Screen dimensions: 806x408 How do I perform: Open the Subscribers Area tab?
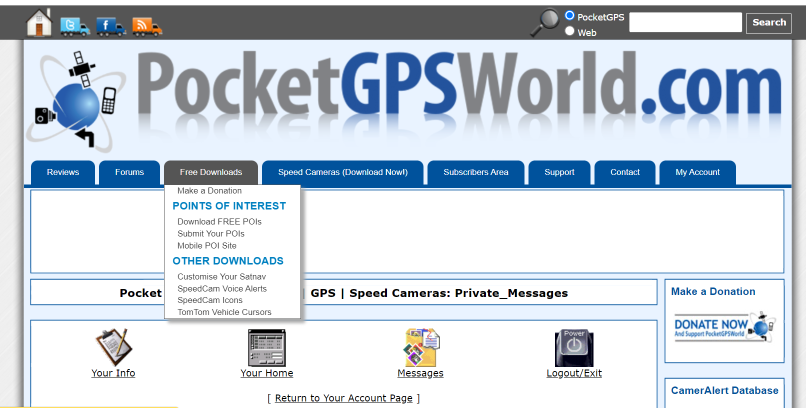[475, 172]
